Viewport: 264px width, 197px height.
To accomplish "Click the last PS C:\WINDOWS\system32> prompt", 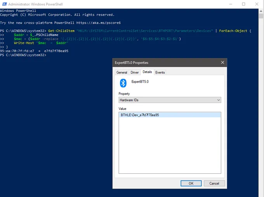I will (23, 55).
